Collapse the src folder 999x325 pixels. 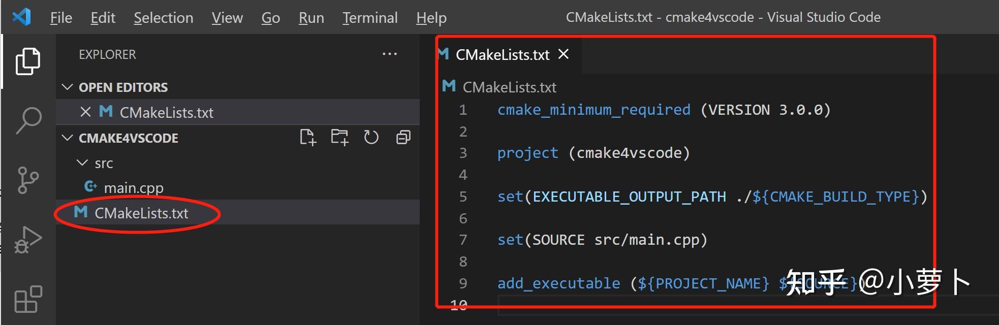click(82, 162)
